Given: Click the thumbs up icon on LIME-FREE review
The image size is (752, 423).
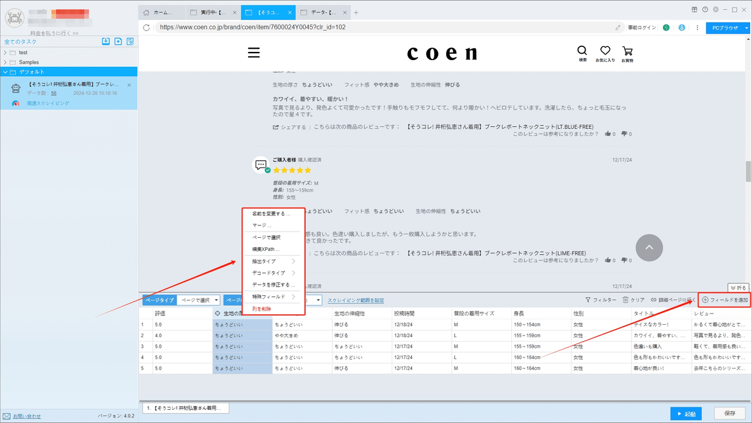Looking at the screenshot, I should 608,260.
